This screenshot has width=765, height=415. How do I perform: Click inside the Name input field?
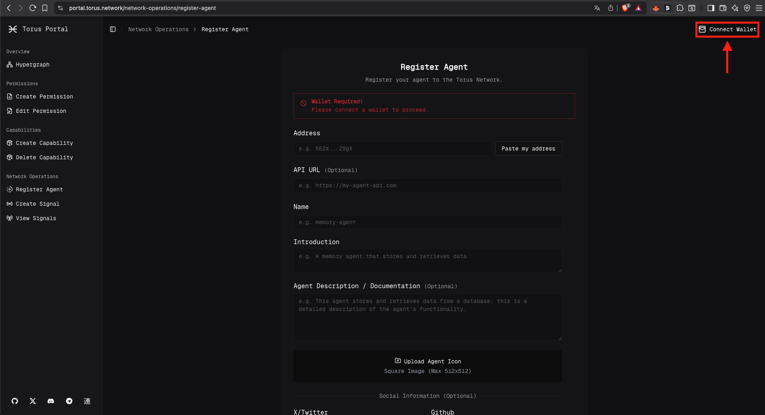(x=427, y=222)
